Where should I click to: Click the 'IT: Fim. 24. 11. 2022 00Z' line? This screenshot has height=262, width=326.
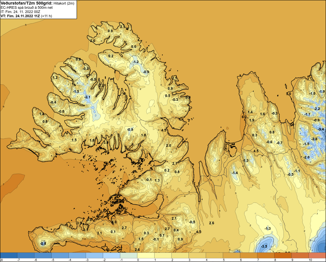[x=20, y=12]
